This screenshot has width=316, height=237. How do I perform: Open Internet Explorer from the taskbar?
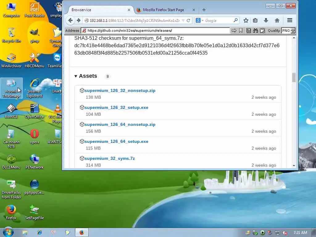click(x=39, y=233)
